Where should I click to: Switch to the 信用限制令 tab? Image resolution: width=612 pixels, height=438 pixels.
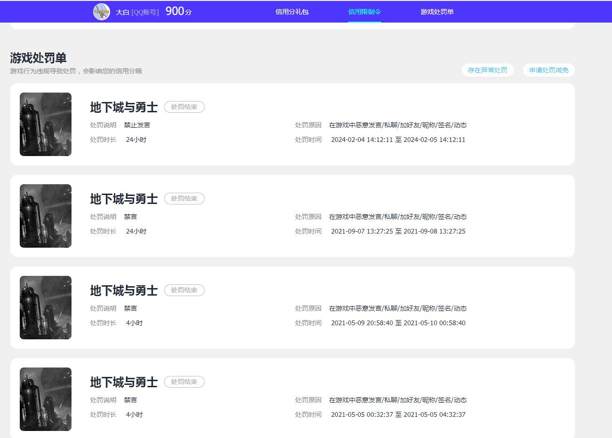tap(365, 11)
